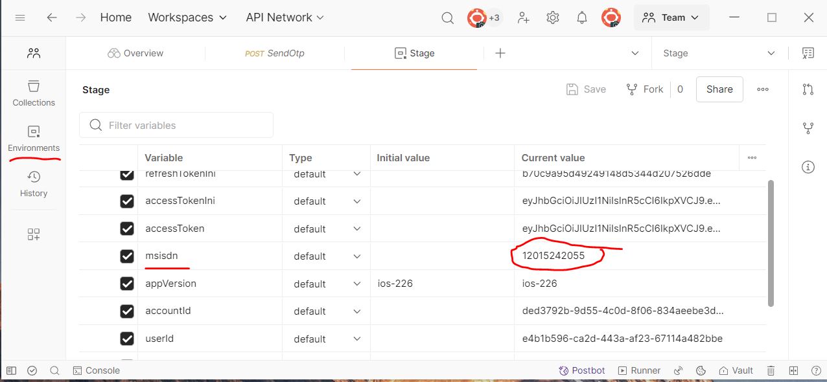Switch to the SendOtp request tab
Viewport: 827px width, 382px height.
[274, 53]
